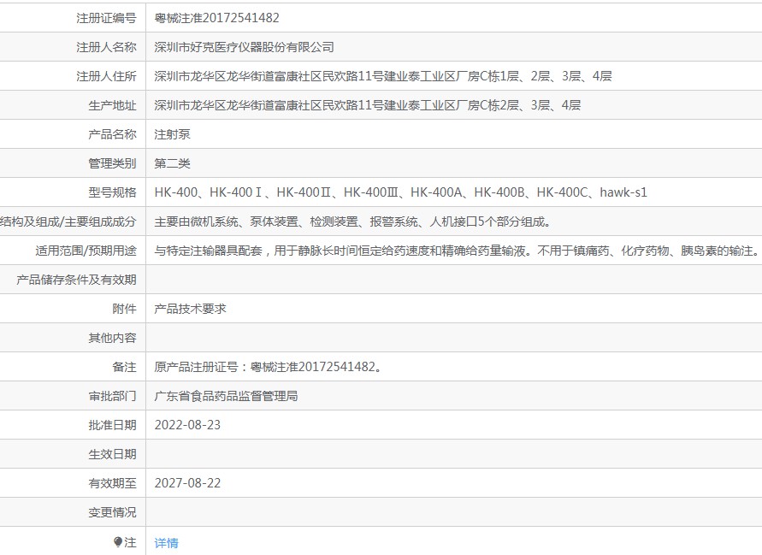Click expiry date 2027-08-22
Viewport: 762px width, 555px height.
click(187, 483)
